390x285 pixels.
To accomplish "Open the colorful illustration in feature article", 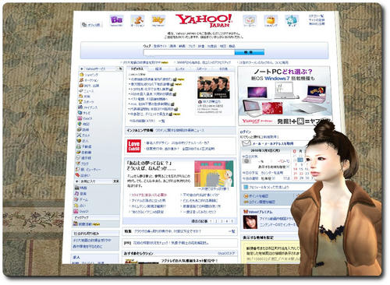I will (x=214, y=174).
